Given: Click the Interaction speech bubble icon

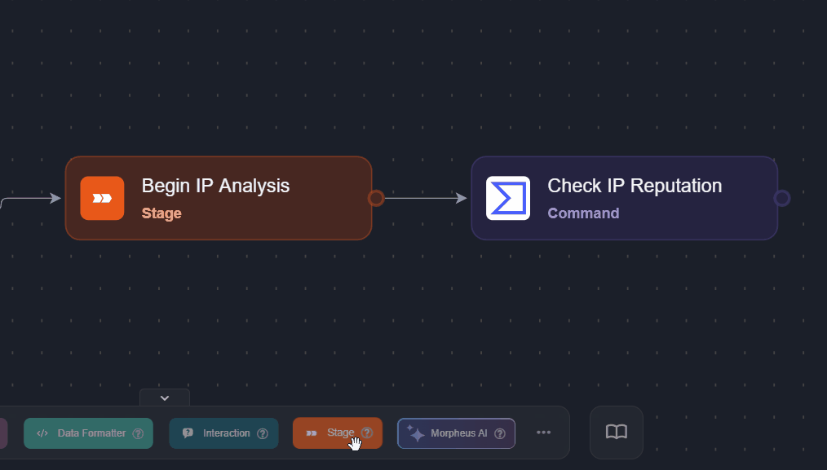Looking at the screenshot, I should [188, 433].
